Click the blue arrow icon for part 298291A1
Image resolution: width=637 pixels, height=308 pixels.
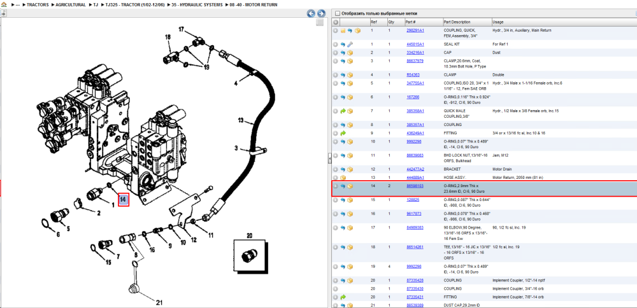350,31
